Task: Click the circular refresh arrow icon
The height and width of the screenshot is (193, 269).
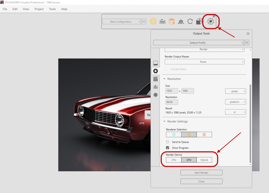Action: click(x=190, y=21)
